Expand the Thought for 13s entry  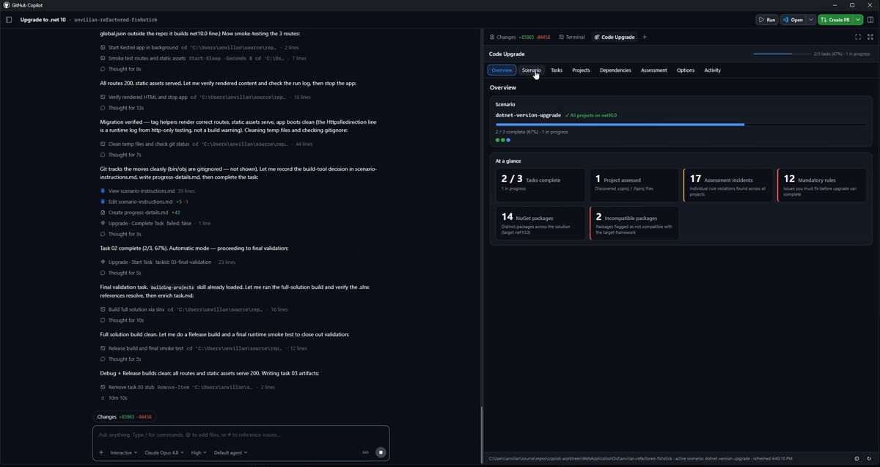122,108
